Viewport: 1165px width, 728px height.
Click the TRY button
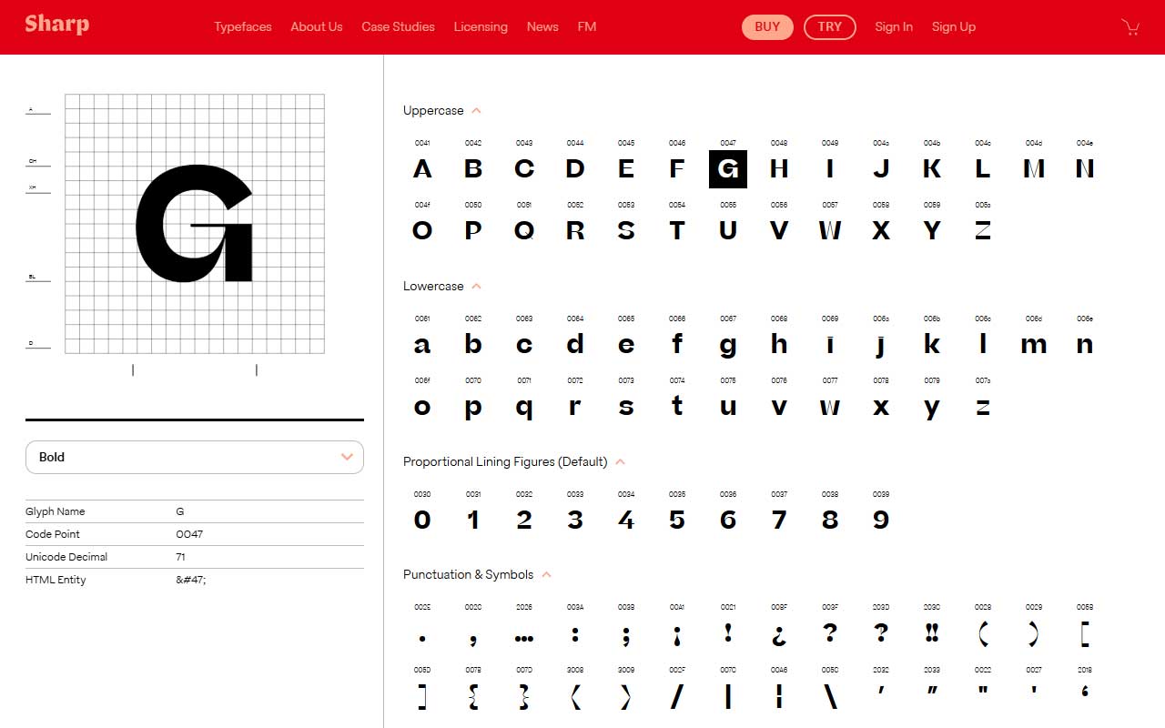[x=829, y=26]
